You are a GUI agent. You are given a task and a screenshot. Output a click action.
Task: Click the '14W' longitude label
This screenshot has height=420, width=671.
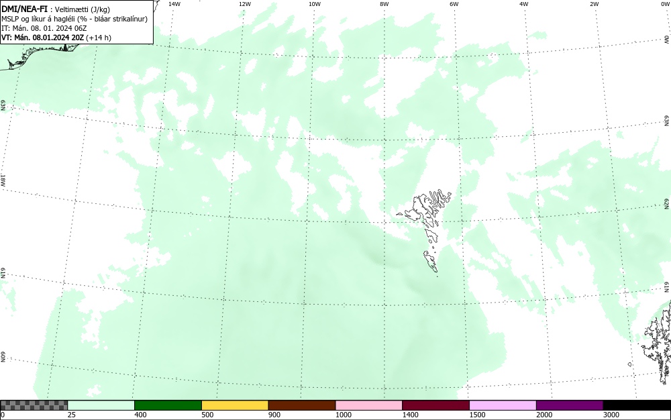(x=174, y=4)
